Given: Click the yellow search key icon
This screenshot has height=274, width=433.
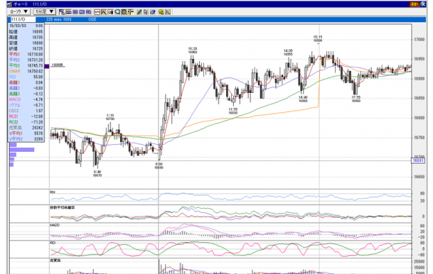Looking at the screenshot, I should coord(161,12).
